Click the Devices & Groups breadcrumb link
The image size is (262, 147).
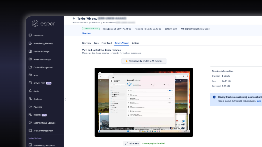click(80, 23)
